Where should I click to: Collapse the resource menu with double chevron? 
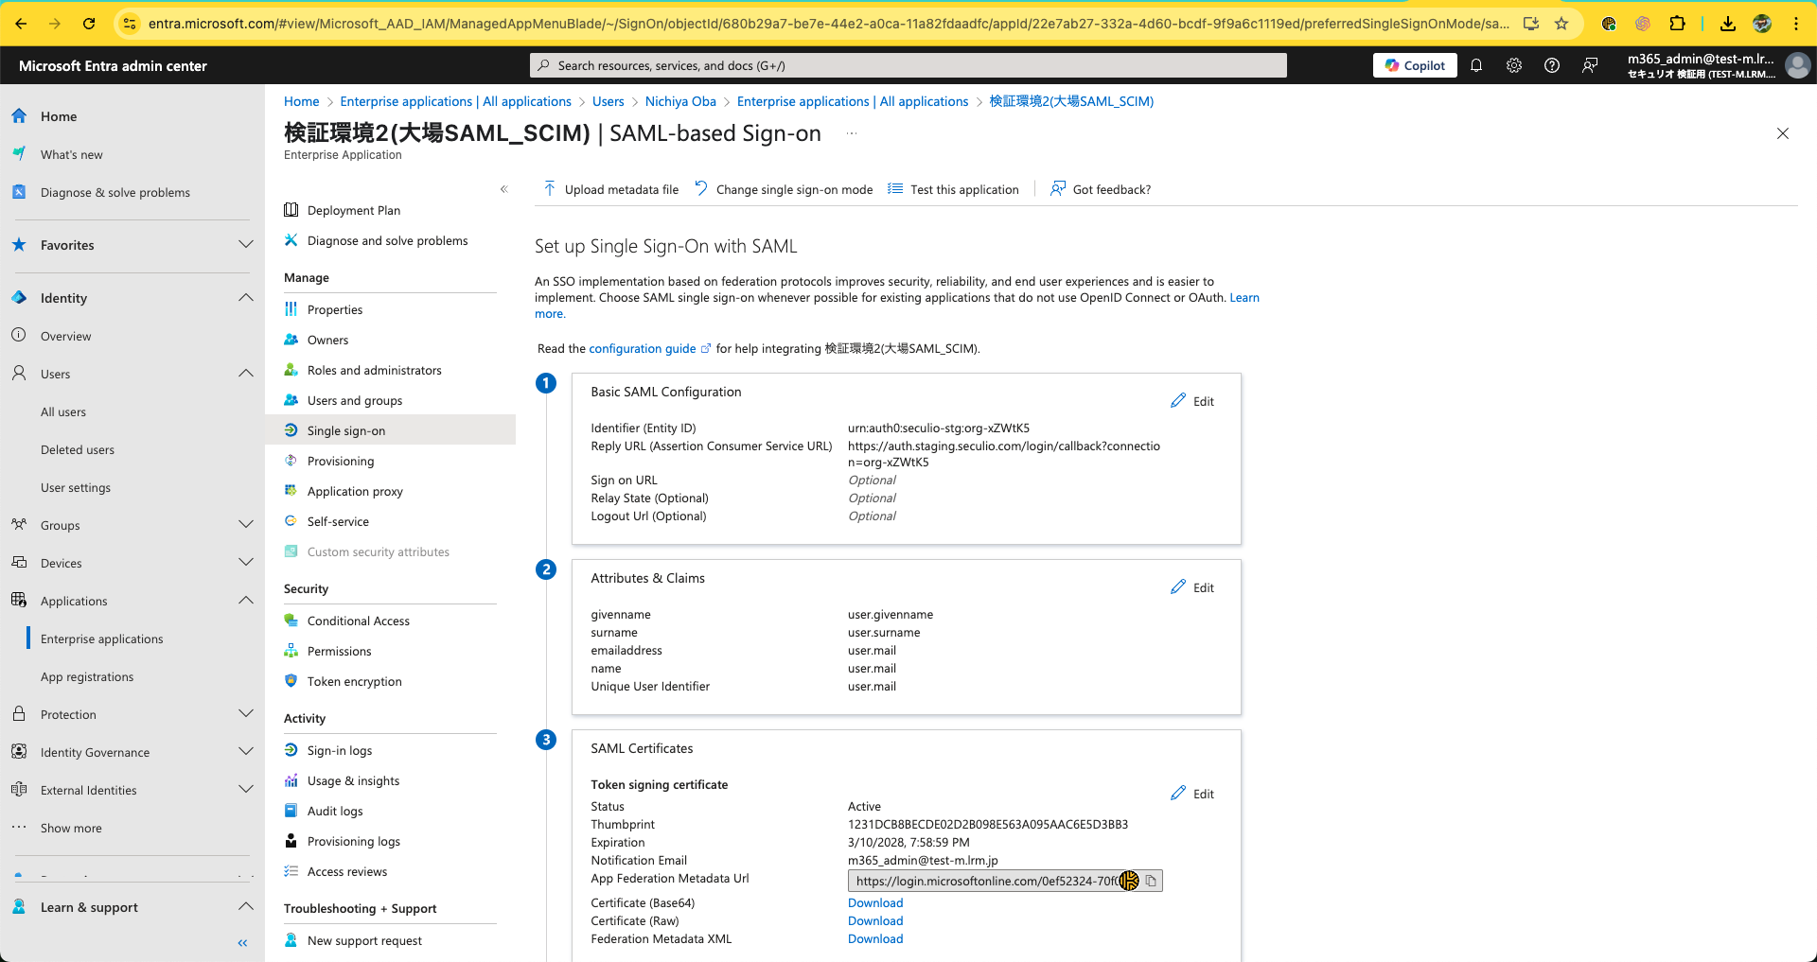pyautogui.click(x=504, y=189)
